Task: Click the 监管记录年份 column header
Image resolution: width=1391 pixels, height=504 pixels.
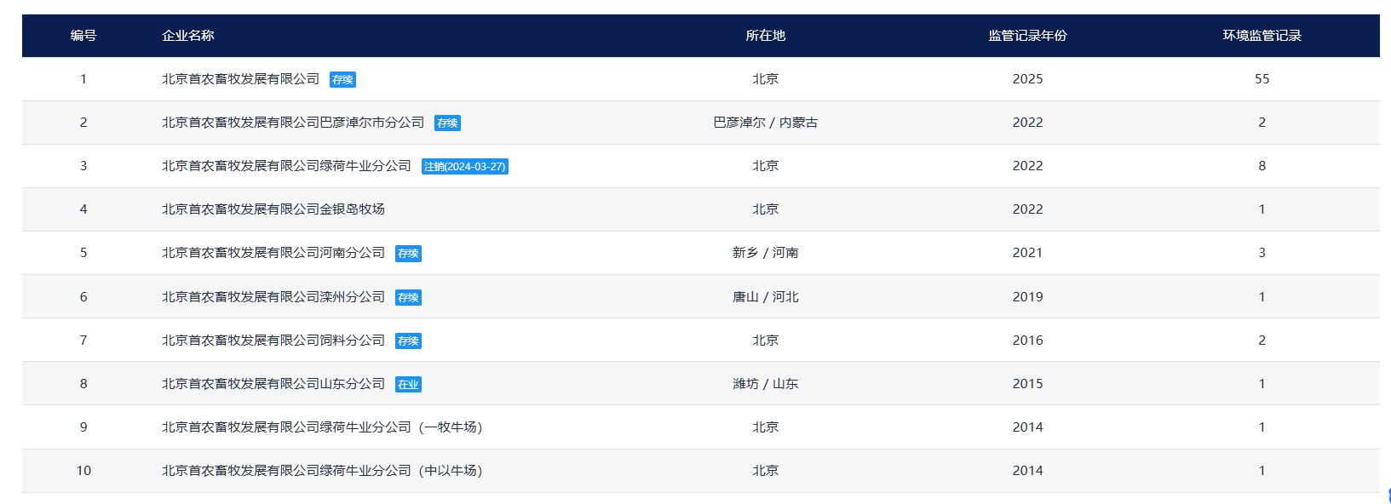Action: coord(1027,36)
